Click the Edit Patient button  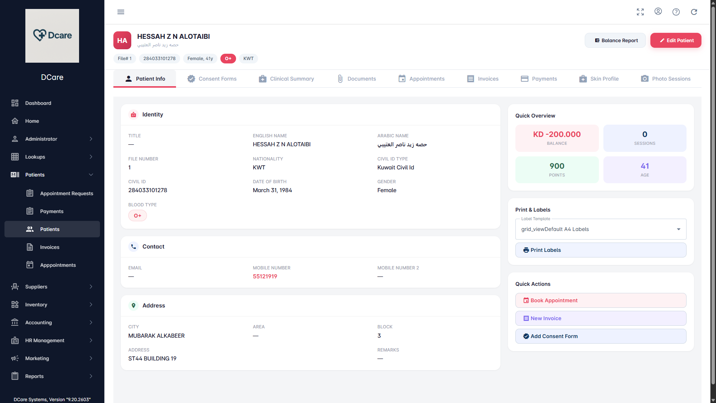coord(676,40)
